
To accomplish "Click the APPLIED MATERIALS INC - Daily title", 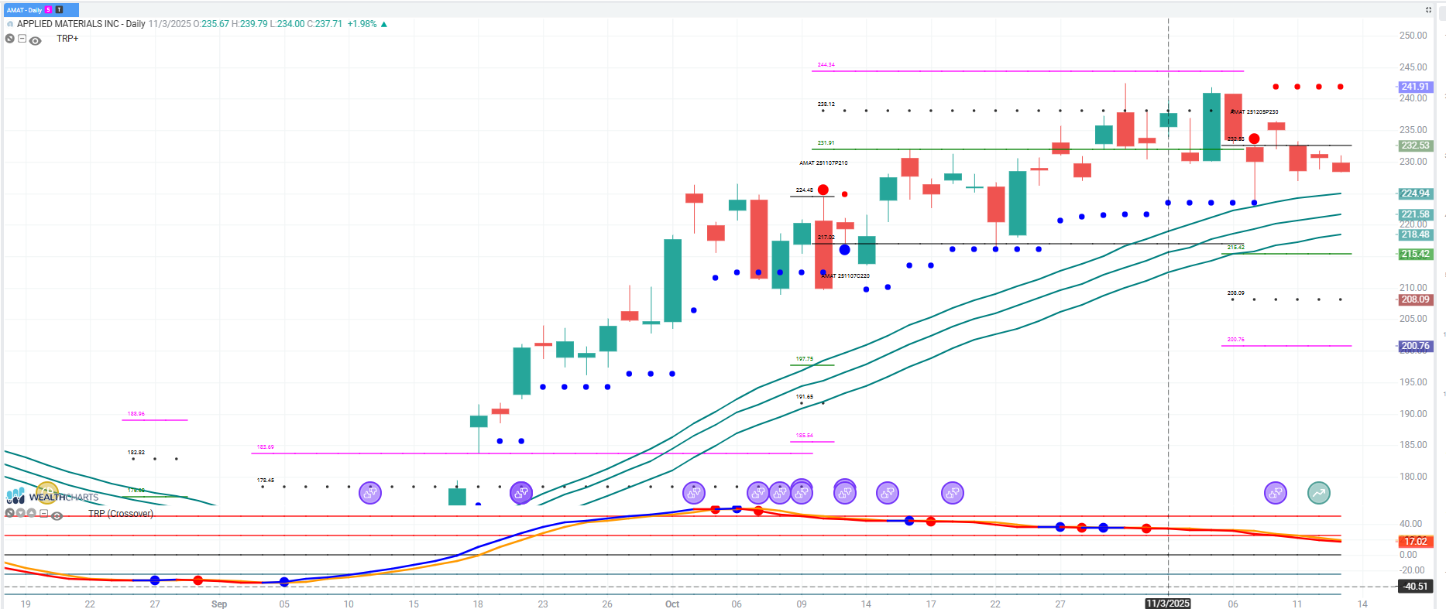I will 81,24.
